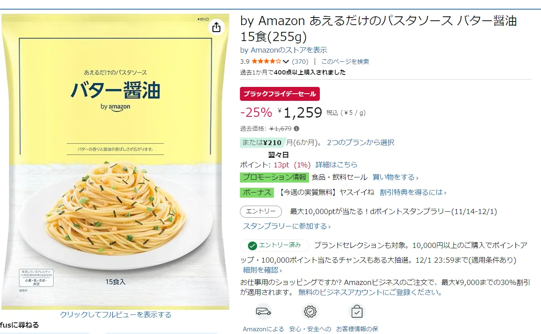Open the 買い物をする promotion link

point(395,177)
